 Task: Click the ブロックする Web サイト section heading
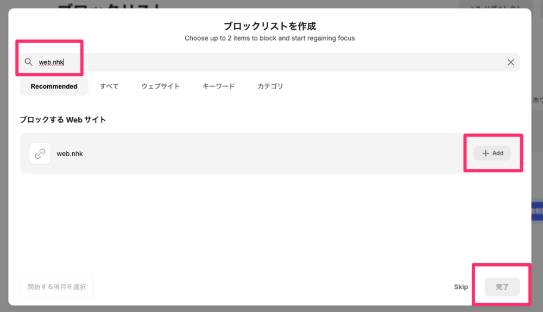(63, 120)
